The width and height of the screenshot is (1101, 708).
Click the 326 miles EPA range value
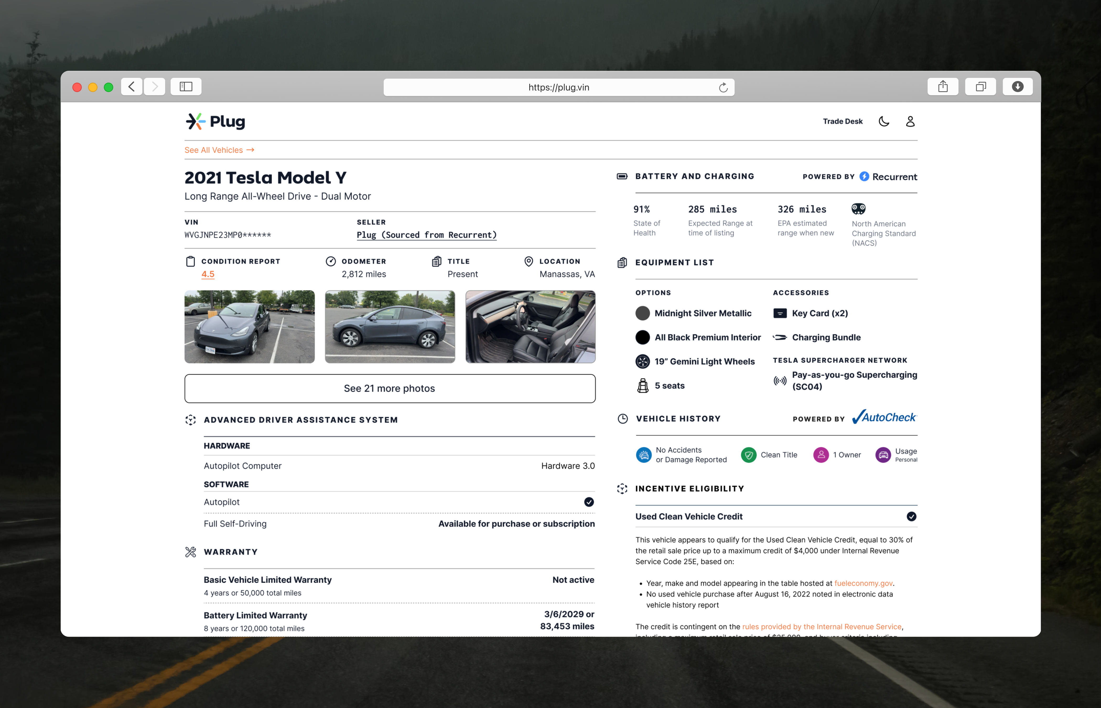(x=802, y=209)
